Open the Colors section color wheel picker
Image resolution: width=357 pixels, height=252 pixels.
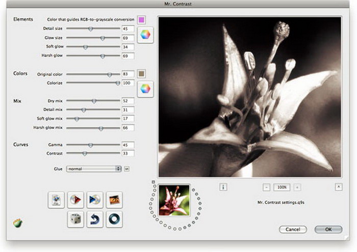[x=145, y=88]
